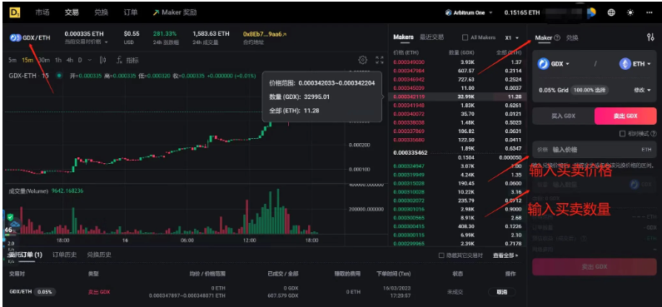
Task: Switch to the order history tab
Action: coord(65,255)
